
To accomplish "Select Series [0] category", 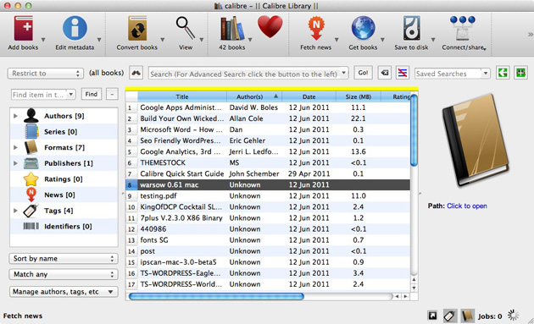I will pos(64,132).
